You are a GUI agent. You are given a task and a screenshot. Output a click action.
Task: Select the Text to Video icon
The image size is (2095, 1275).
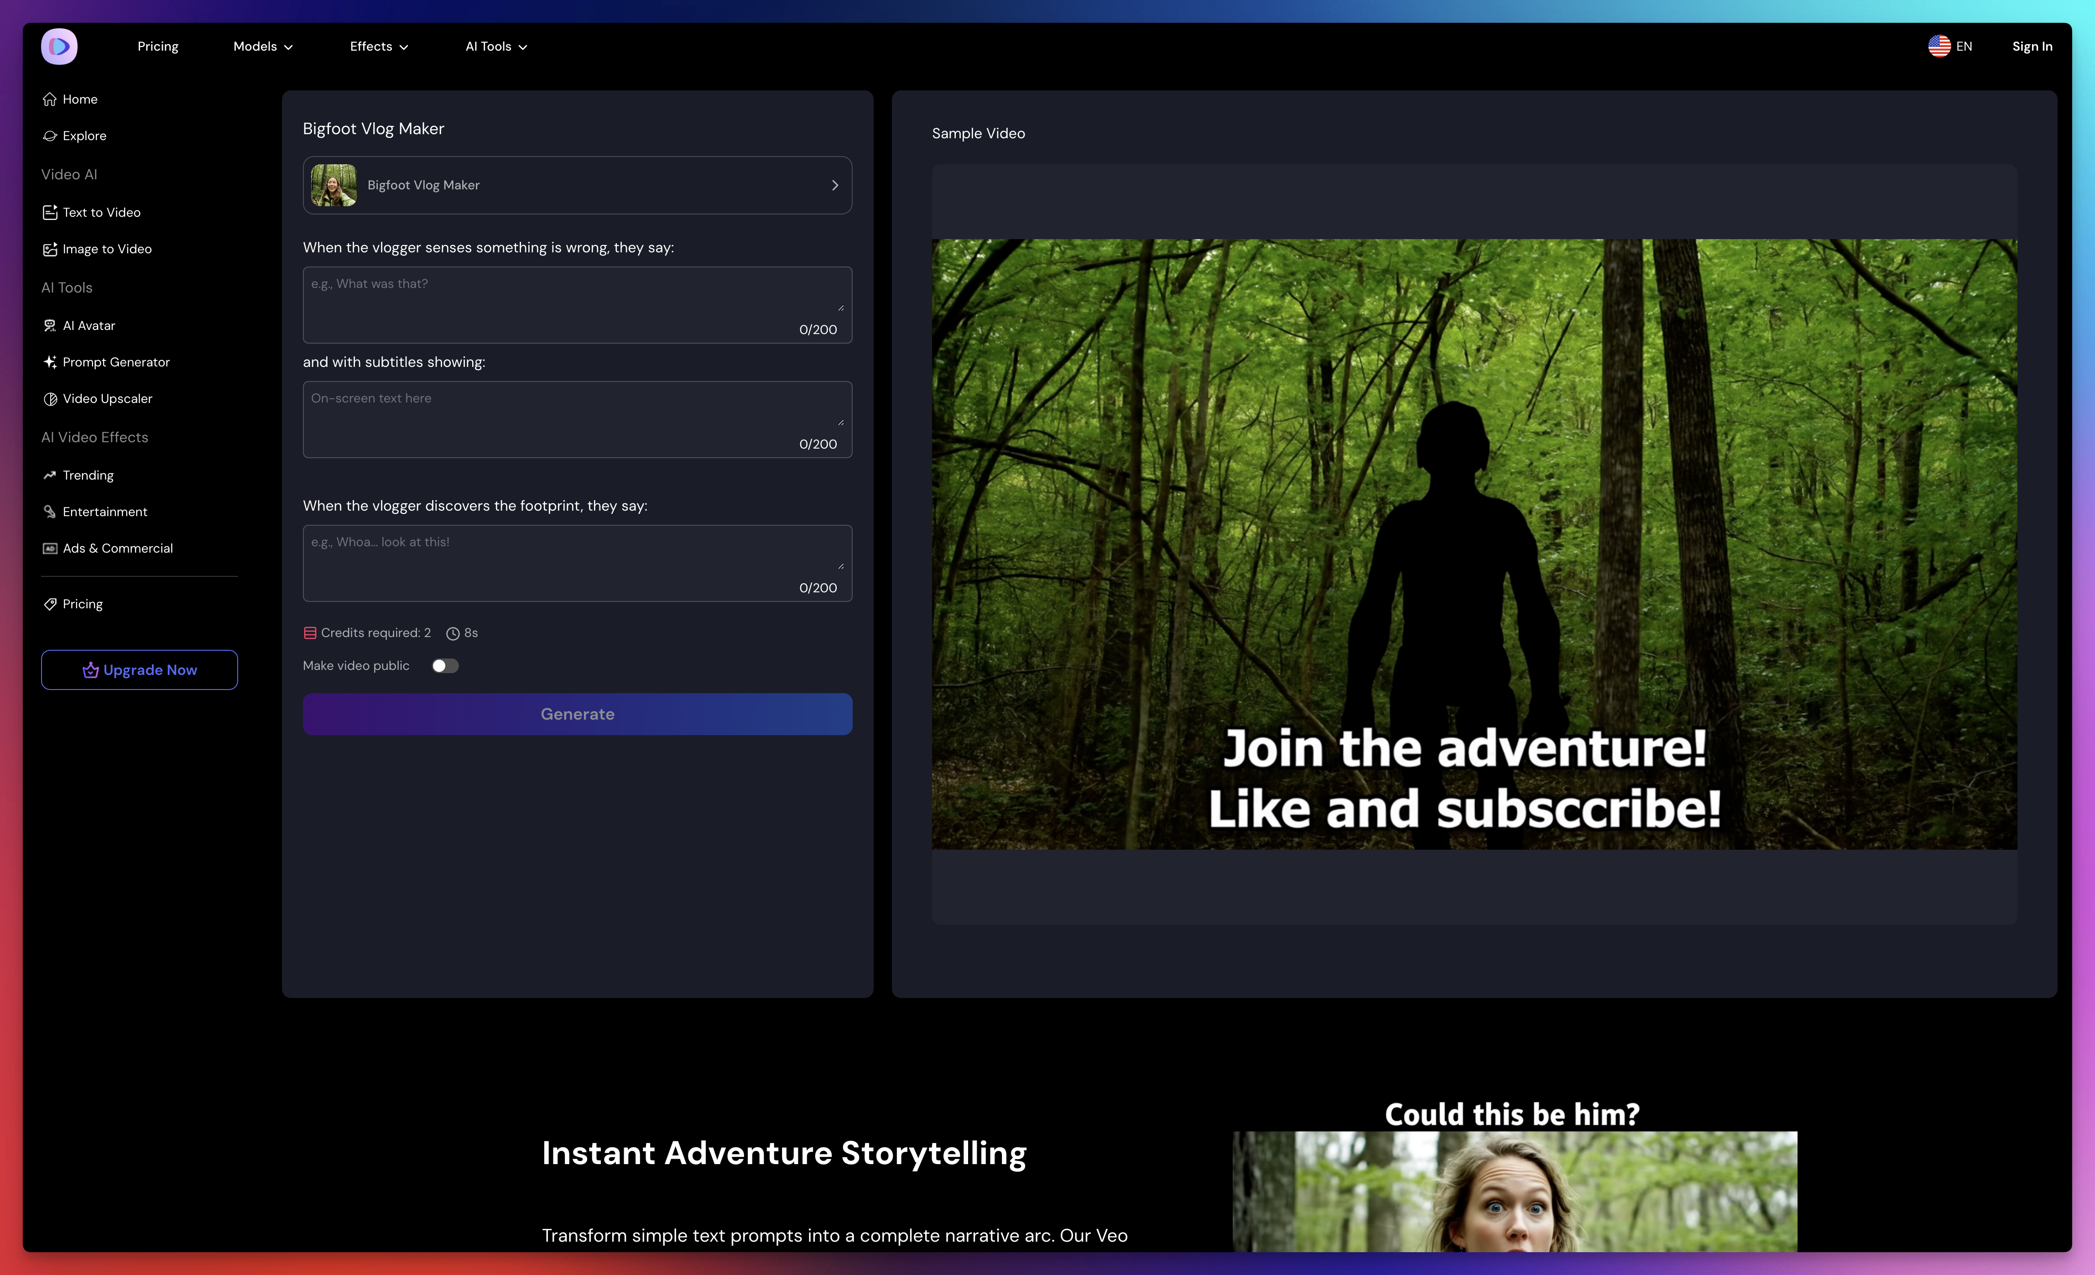(x=49, y=213)
